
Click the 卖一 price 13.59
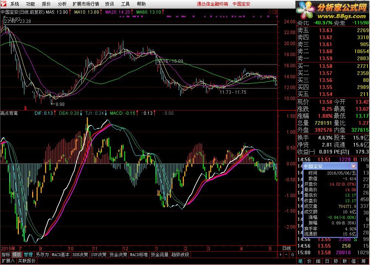pyautogui.click(x=325, y=58)
